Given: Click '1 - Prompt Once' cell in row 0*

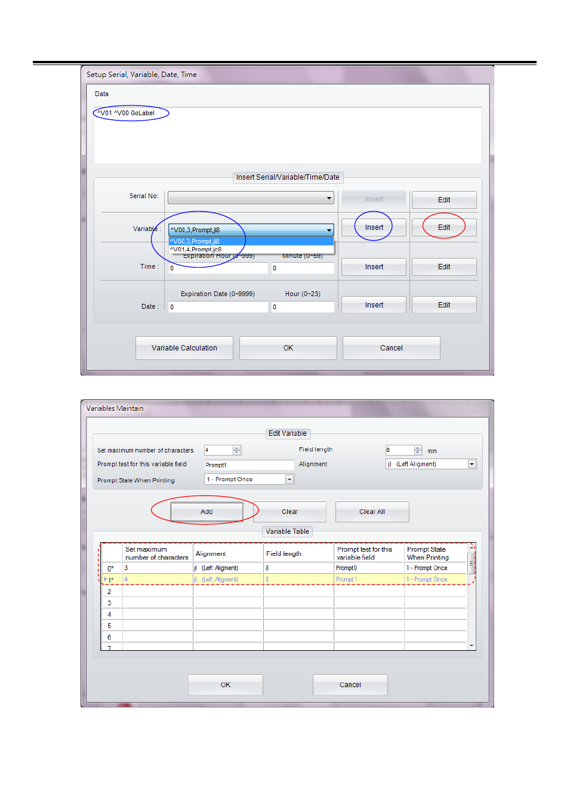Looking at the screenshot, I should 436,568.
